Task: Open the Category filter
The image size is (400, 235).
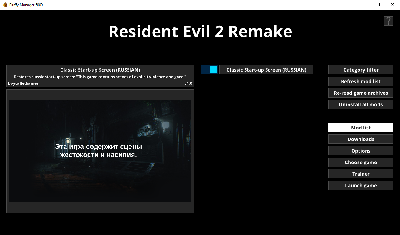Action: 361,70
